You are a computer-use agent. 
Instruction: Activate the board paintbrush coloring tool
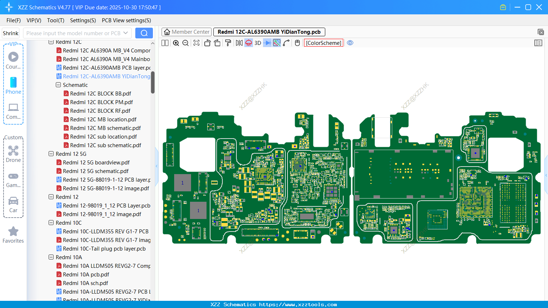228,43
